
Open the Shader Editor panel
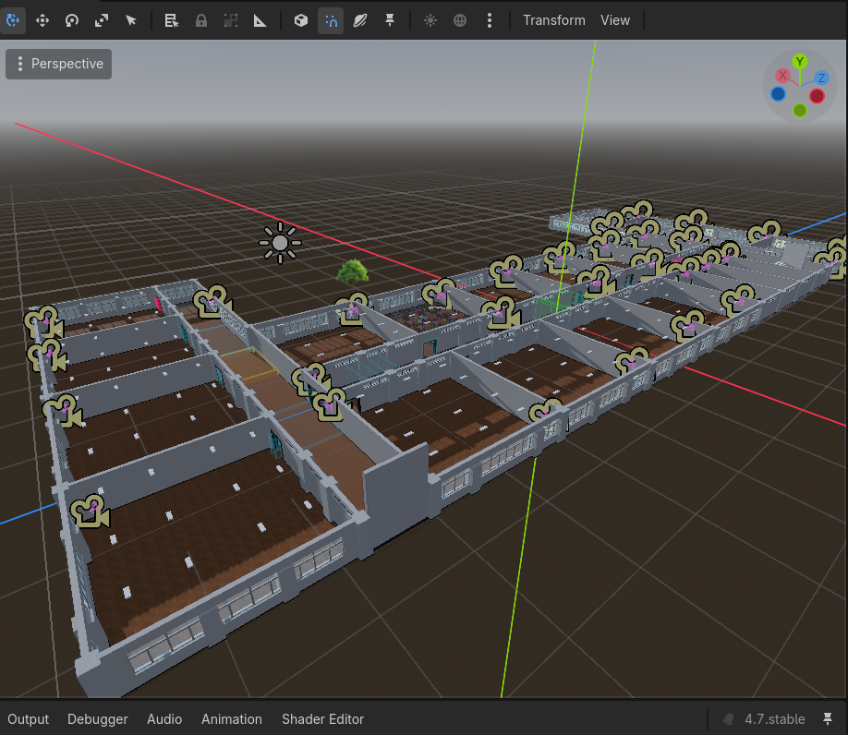click(x=323, y=719)
